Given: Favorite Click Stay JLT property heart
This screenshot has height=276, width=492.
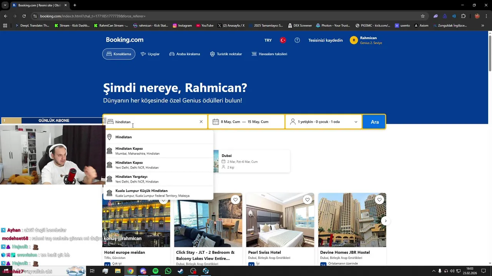Looking at the screenshot, I should click(x=235, y=200).
